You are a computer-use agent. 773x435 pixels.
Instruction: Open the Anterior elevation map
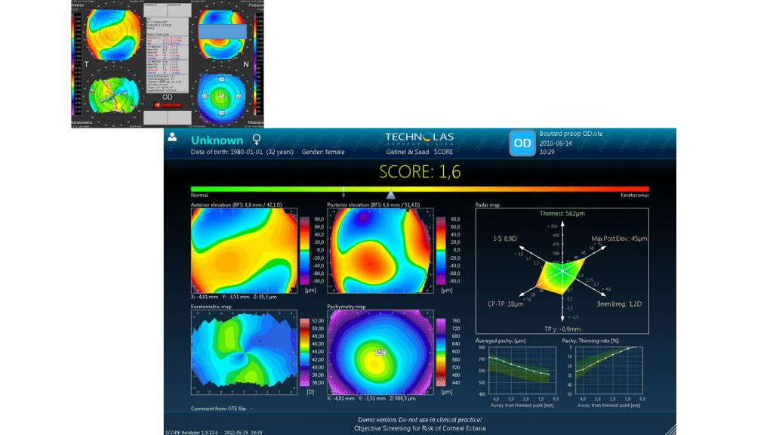[x=244, y=250]
